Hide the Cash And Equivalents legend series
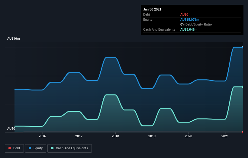 tap(69, 148)
